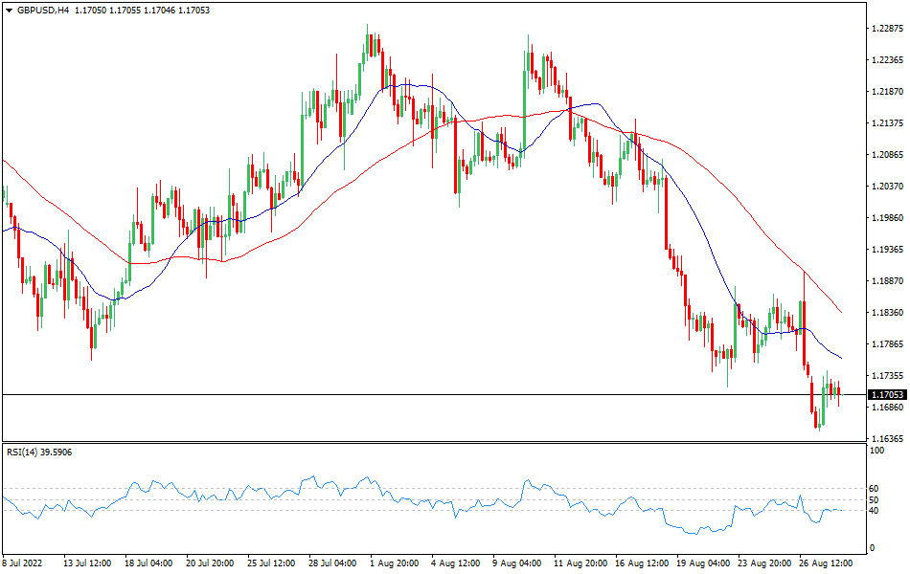Click the 1.22875 price axis label
910x574 pixels.
click(x=886, y=29)
